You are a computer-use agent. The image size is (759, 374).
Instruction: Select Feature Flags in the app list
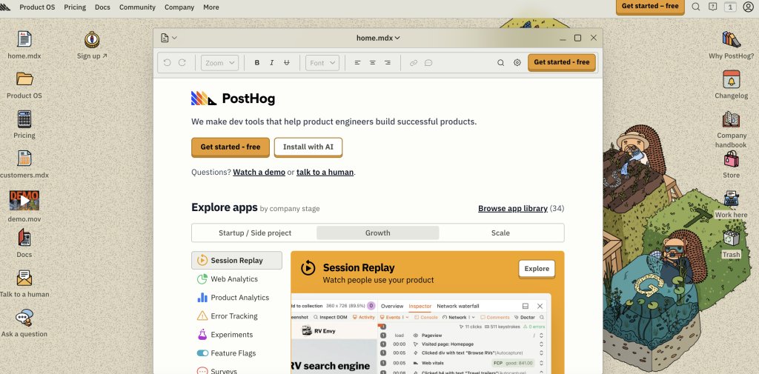pos(236,353)
